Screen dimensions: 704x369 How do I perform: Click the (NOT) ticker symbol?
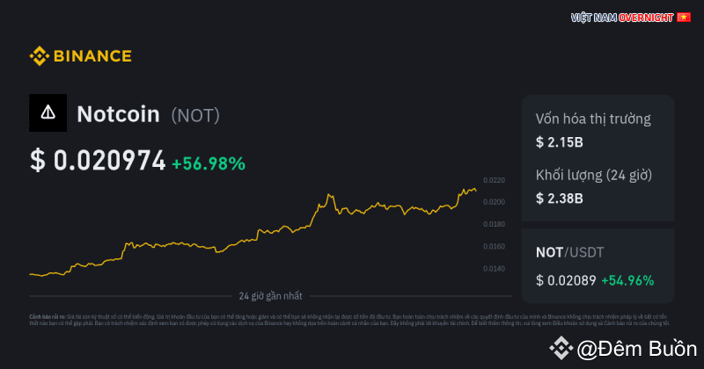[x=195, y=116]
